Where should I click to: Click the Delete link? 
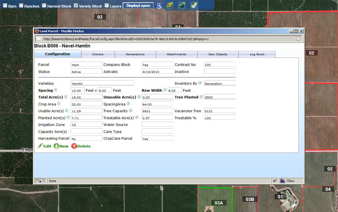81,146
